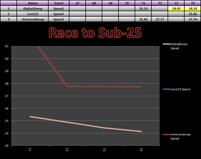
Task: Click the column header 70
Action: pyautogui.click(x=127, y=3)
